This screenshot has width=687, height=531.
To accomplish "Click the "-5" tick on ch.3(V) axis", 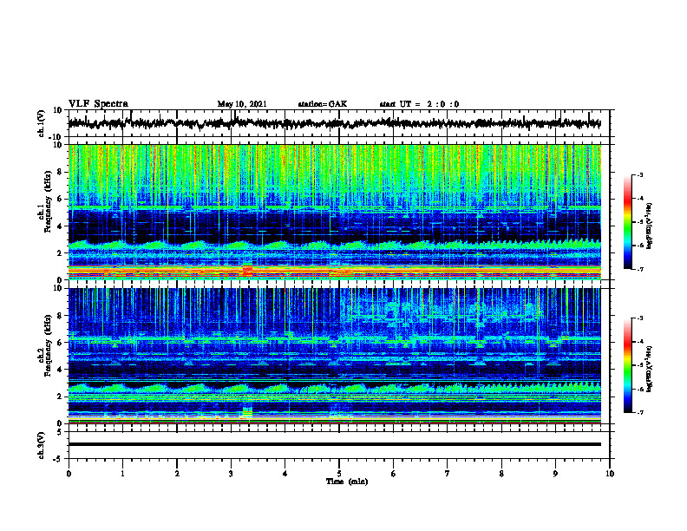I will tap(59, 459).
